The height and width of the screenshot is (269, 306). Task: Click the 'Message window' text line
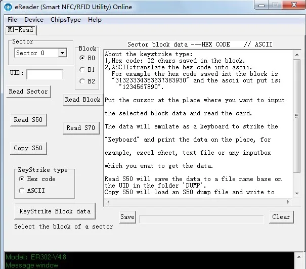(x=32, y=265)
